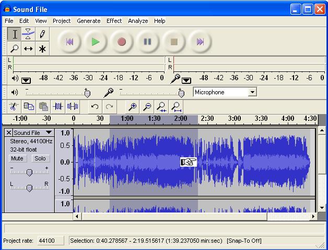The height and width of the screenshot is (250, 328).
Task: Click the input microphone meter icon
Action: coord(175,79)
